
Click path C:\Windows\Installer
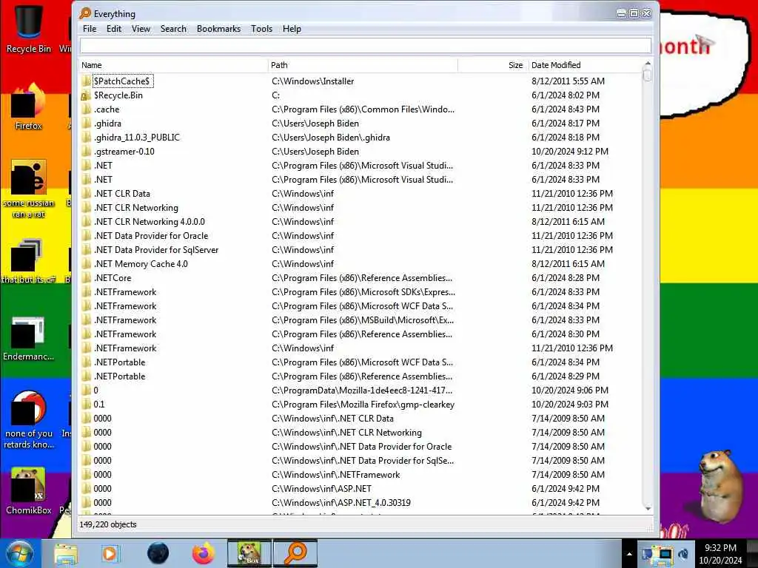tap(313, 81)
